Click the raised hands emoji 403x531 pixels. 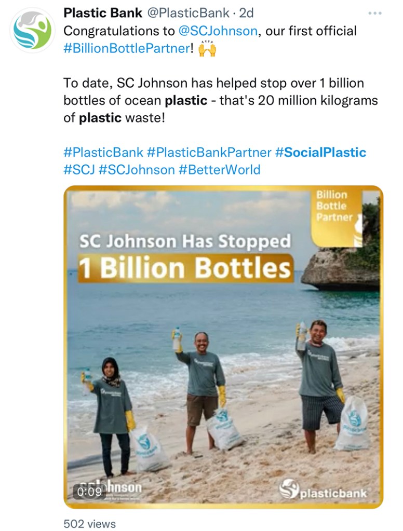207,49
